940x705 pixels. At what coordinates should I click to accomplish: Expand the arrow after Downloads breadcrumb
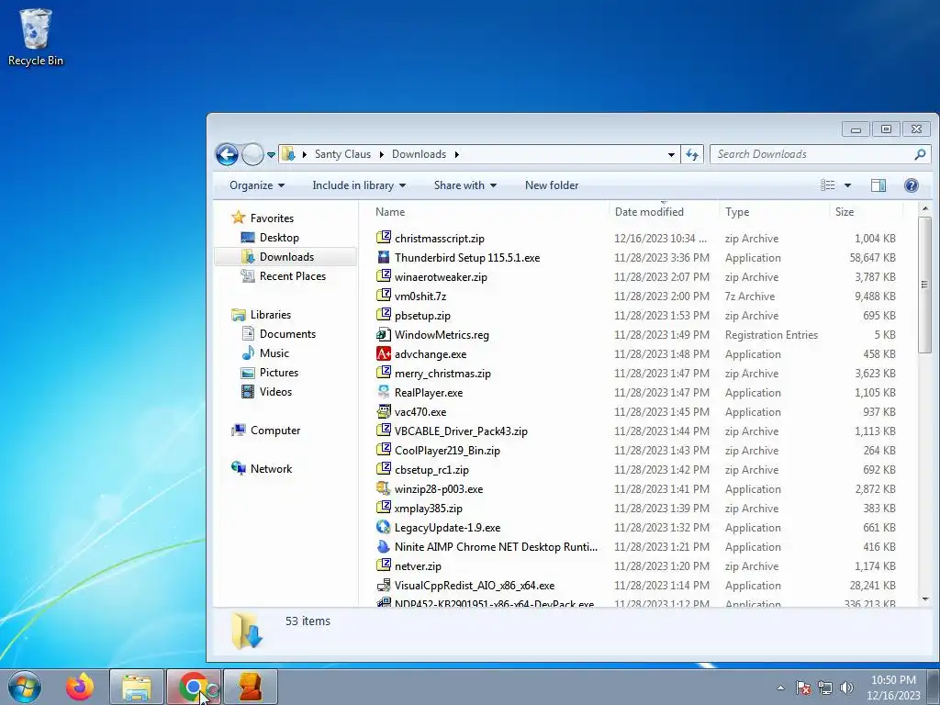457,154
